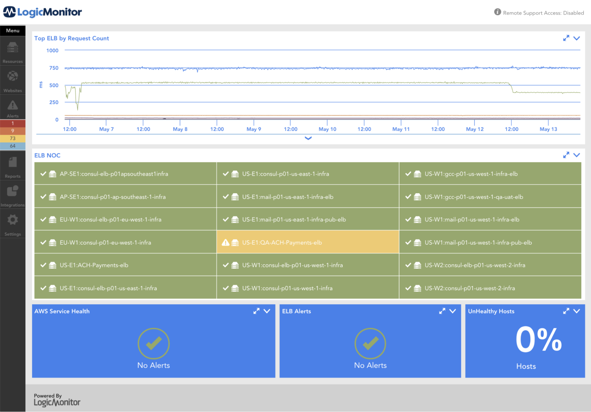Screen dimensions: 591x412
Task: Open the Integrations sidebar section
Action: [13, 195]
